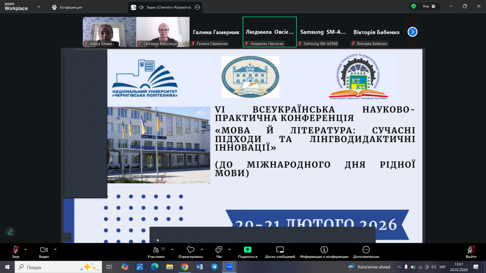
Task: Open the Чат chat panel
Action: pyautogui.click(x=219, y=252)
